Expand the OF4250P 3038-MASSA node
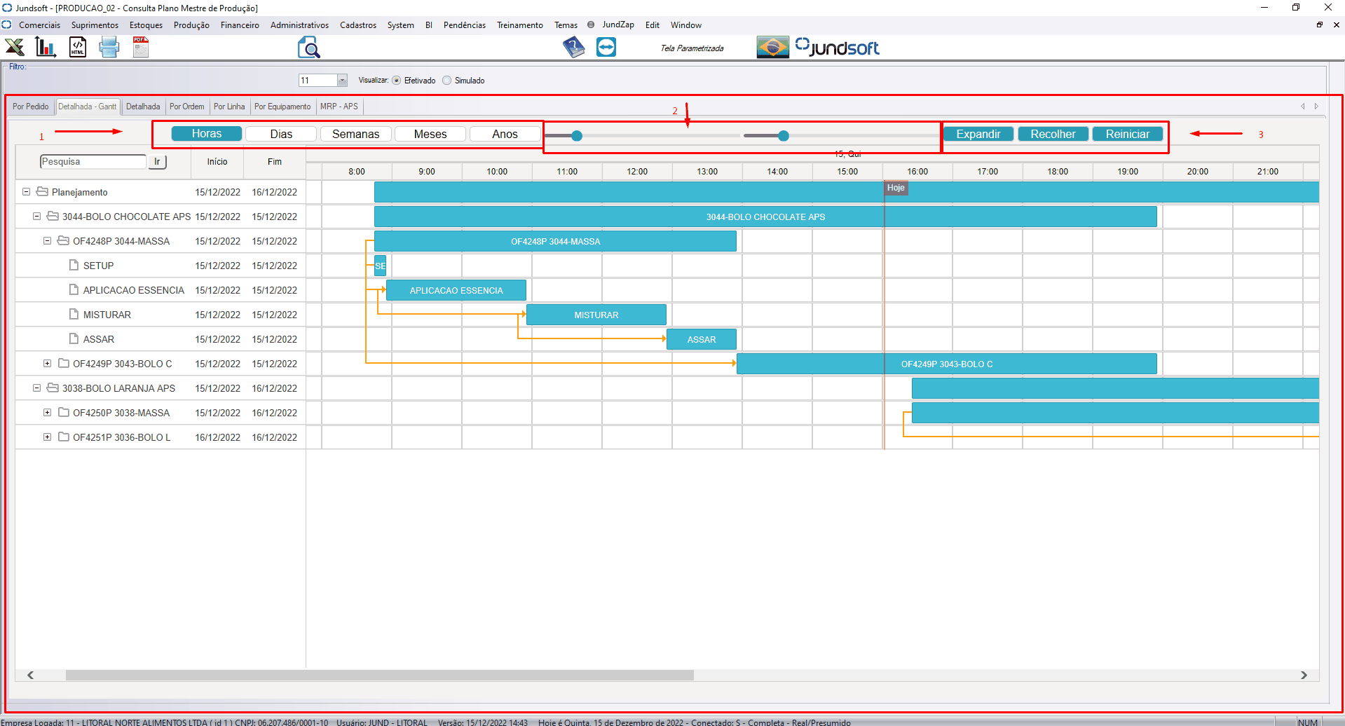The width and height of the screenshot is (1345, 726). coord(47,412)
